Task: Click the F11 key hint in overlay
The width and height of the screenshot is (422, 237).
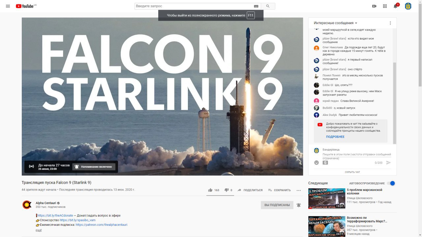Action: [251, 15]
